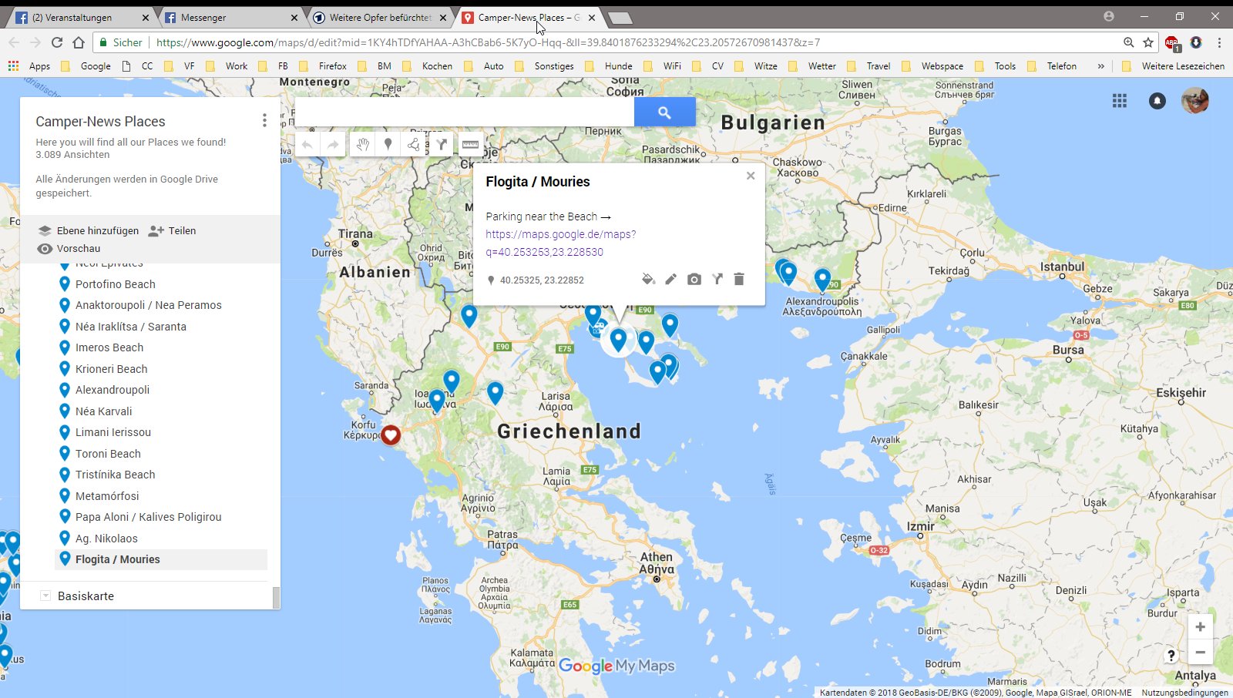The image size is (1233, 698).
Task: Go to browser home page icon
Action: pos(79,42)
